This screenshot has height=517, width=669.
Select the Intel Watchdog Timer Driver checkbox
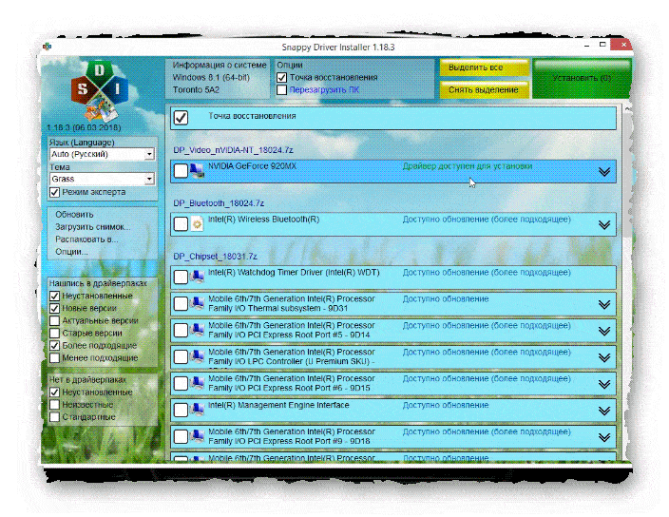coord(181,277)
